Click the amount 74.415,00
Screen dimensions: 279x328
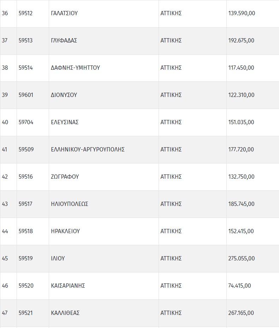pyautogui.click(x=240, y=286)
